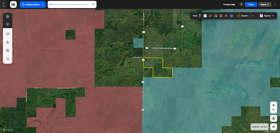Expand the Parcels: Off dropdown
Screen dimensions: 280x133
point(253,16)
